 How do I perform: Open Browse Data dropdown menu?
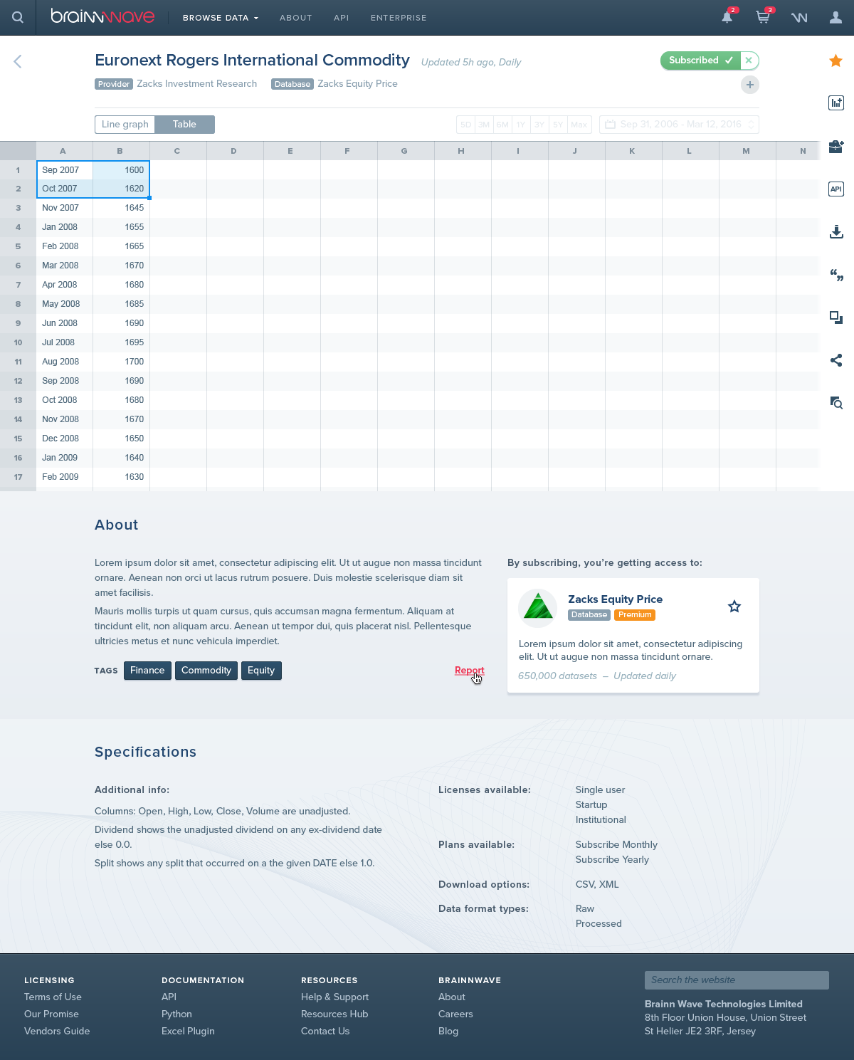point(221,18)
